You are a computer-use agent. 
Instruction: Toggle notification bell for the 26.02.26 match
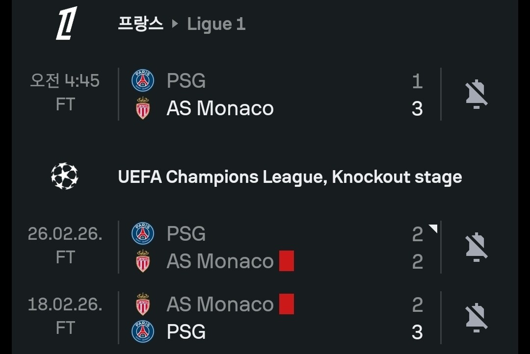tap(476, 247)
